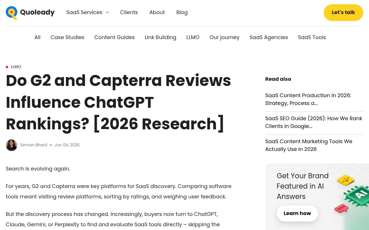Navigate to the Blog menu item
The height and width of the screenshot is (230, 369).
182,12
